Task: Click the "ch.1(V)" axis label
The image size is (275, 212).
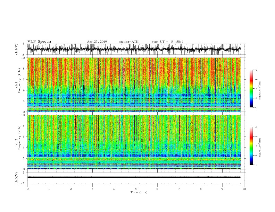Action: (x=17, y=49)
